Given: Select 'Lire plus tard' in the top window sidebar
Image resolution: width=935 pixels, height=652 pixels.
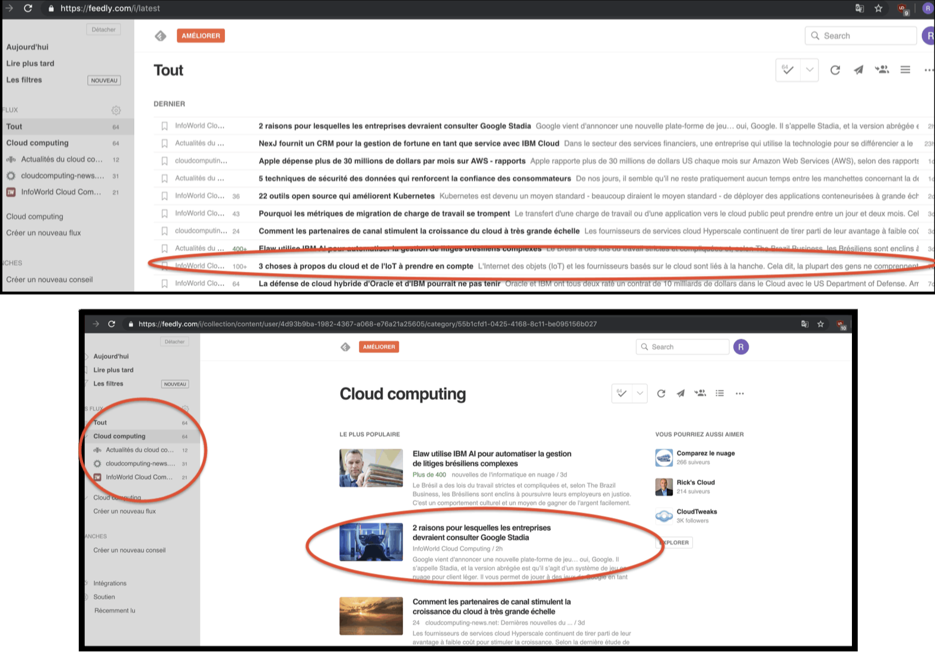Looking at the screenshot, I should point(30,63).
